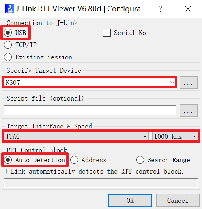This screenshot has height=209, width=202.
Task: Browse for script file with ellipsis button
Action: pyautogui.click(x=189, y=110)
